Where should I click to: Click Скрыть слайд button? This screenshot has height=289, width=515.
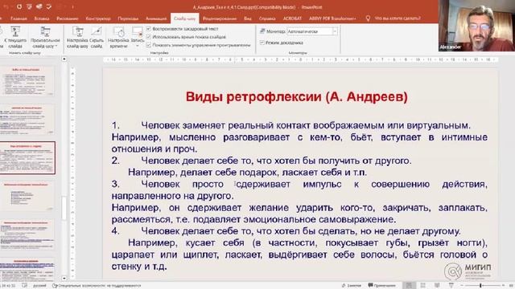tap(97, 38)
